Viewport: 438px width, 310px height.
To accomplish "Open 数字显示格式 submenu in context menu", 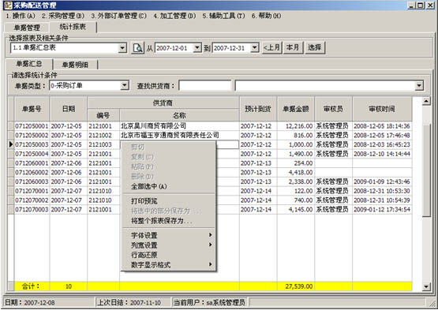I will point(168,265).
